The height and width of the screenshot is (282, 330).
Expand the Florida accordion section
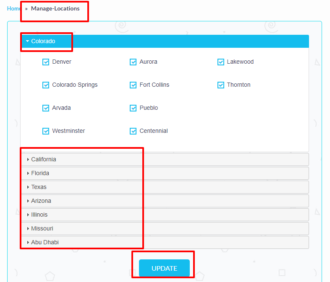tap(40, 173)
